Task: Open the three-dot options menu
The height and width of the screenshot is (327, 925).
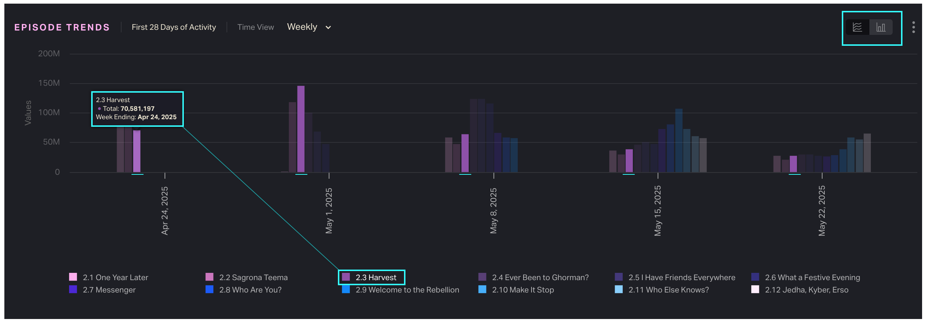Action: click(x=913, y=27)
